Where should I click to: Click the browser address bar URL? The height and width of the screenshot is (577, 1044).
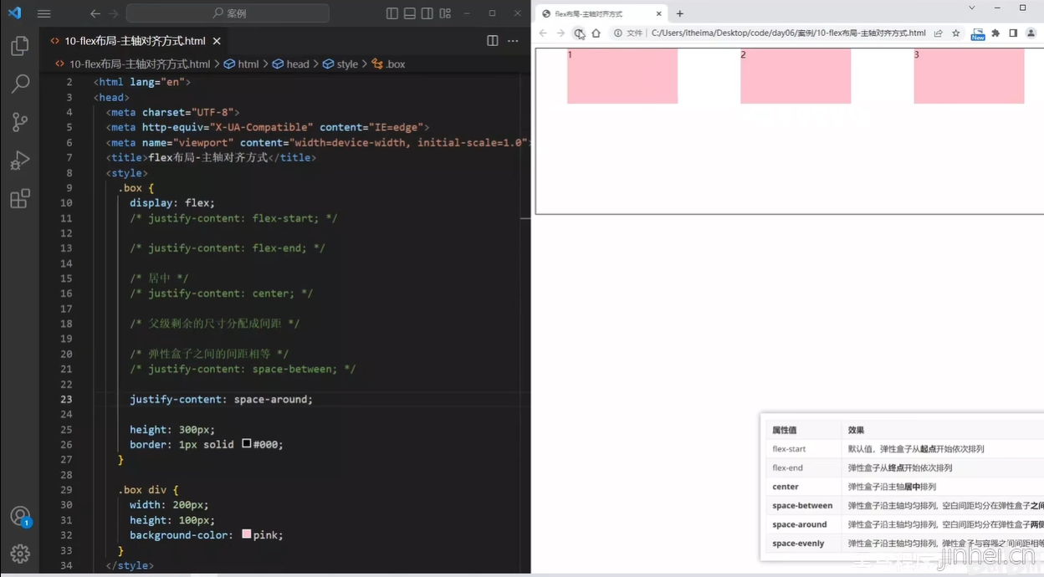(788, 33)
